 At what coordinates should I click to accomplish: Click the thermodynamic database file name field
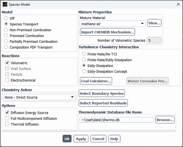click(117, 120)
